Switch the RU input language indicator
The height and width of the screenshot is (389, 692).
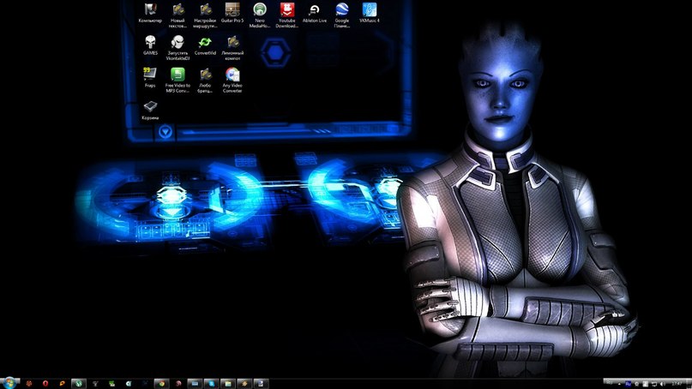click(629, 381)
